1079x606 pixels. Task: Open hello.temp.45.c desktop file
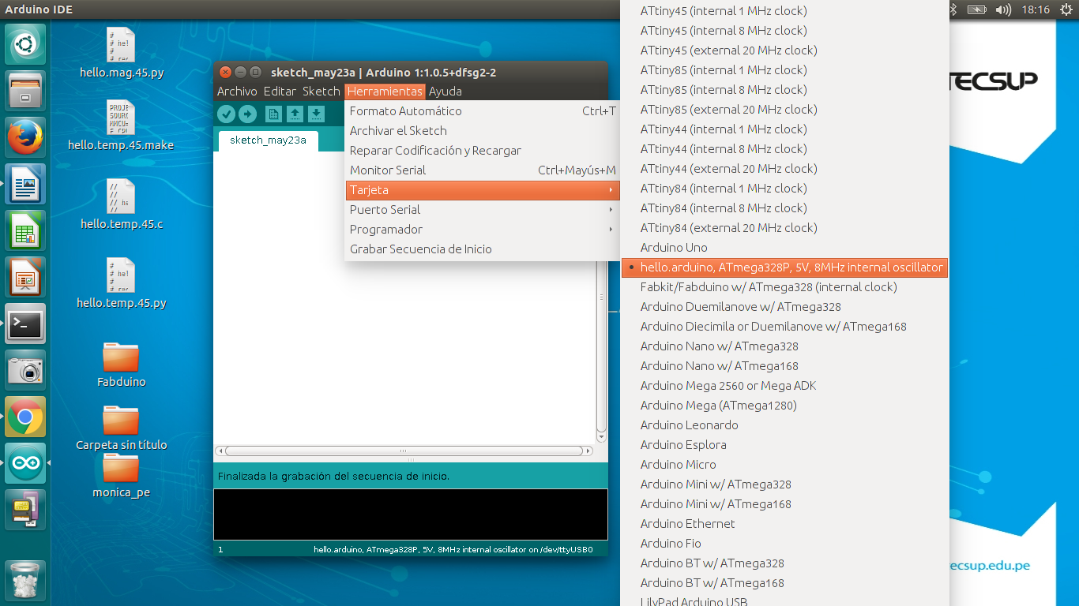coord(122,204)
